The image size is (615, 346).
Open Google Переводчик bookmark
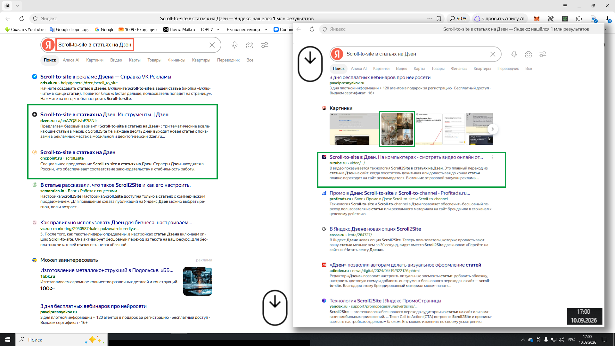coord(70,29)
